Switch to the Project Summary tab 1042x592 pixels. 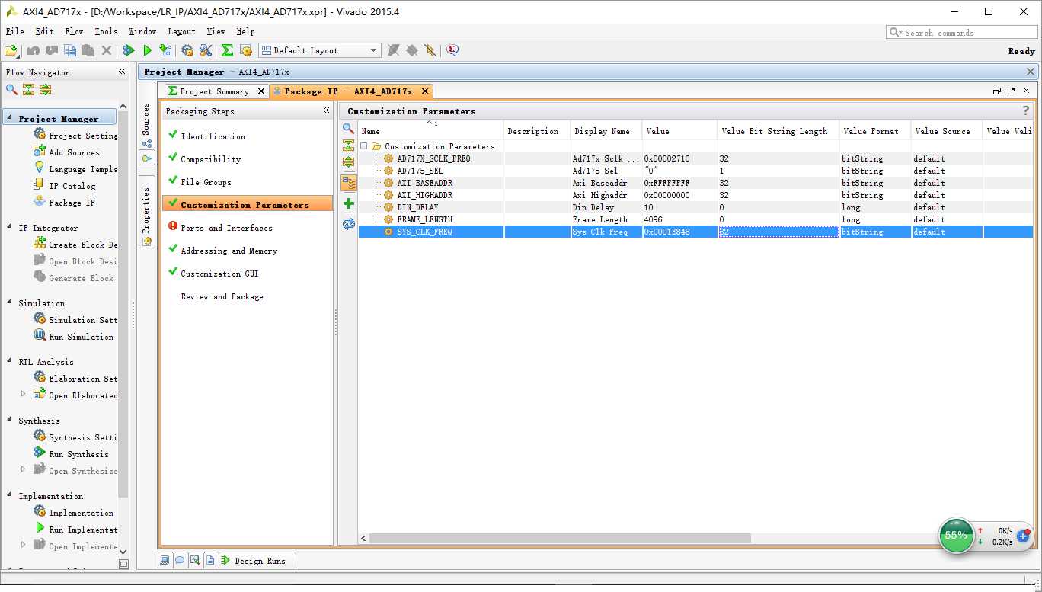tap(214, 91)
